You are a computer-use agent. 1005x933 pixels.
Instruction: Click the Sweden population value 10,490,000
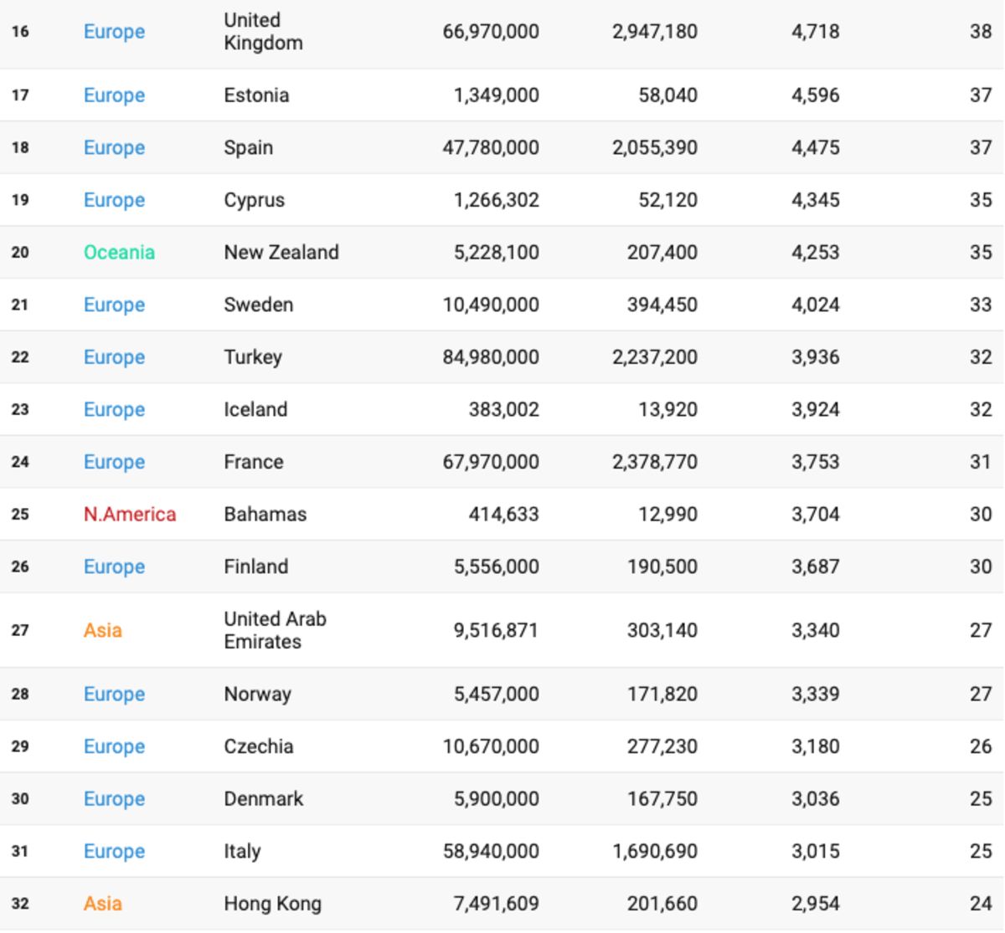[x=491, y=305]
